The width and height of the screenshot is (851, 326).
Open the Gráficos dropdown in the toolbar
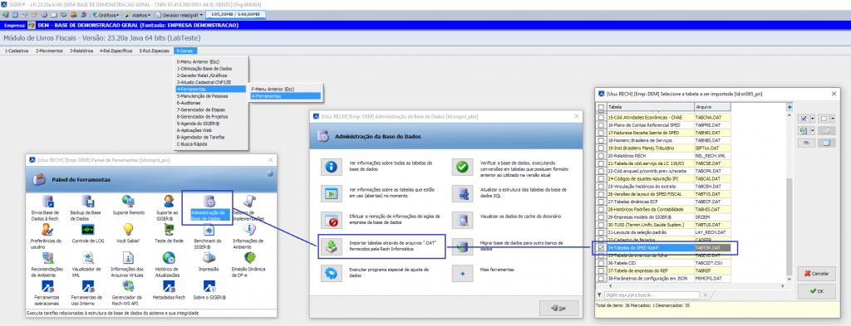(106, 15)
